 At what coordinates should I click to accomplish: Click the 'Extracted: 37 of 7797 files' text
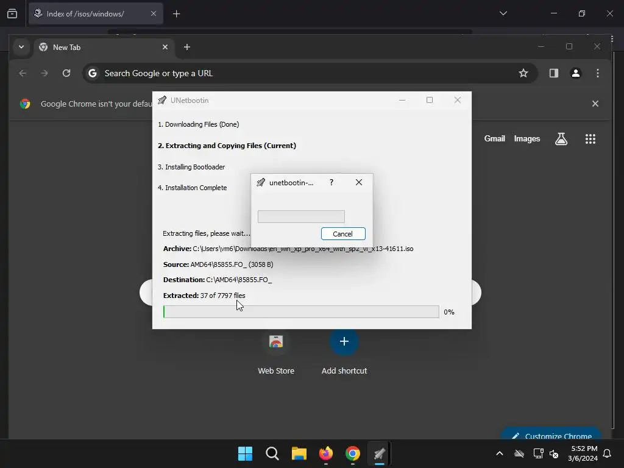(204, 296)
